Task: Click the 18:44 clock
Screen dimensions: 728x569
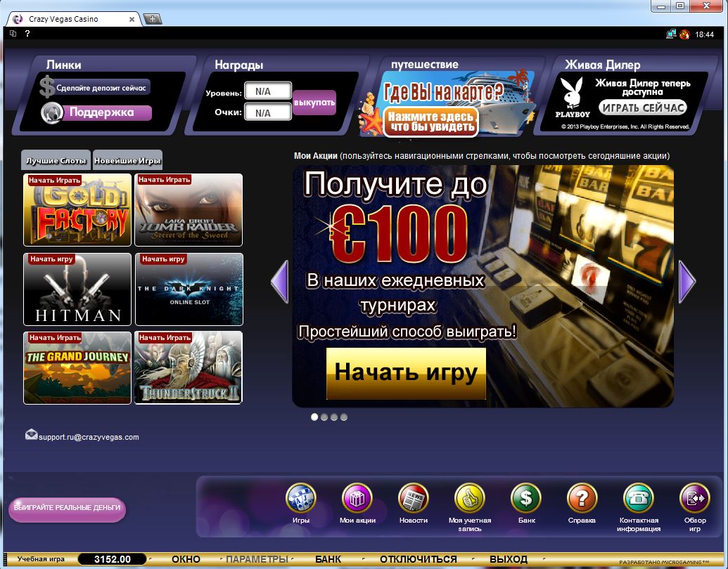Action: point(704,34)
